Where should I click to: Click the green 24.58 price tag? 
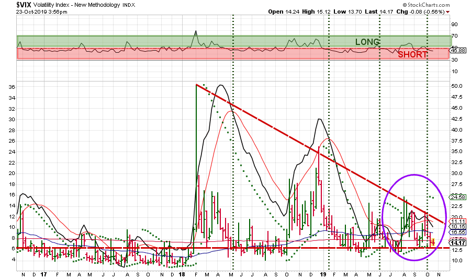click(x=458, y=197)
